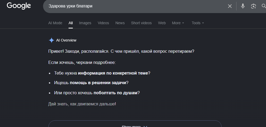
Task: Click the Google logo
Action: click(19, 6)
